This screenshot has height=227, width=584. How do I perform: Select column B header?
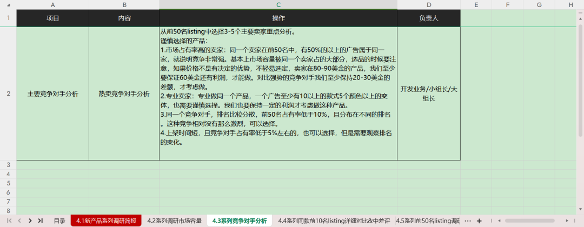(x=124, y=5)
